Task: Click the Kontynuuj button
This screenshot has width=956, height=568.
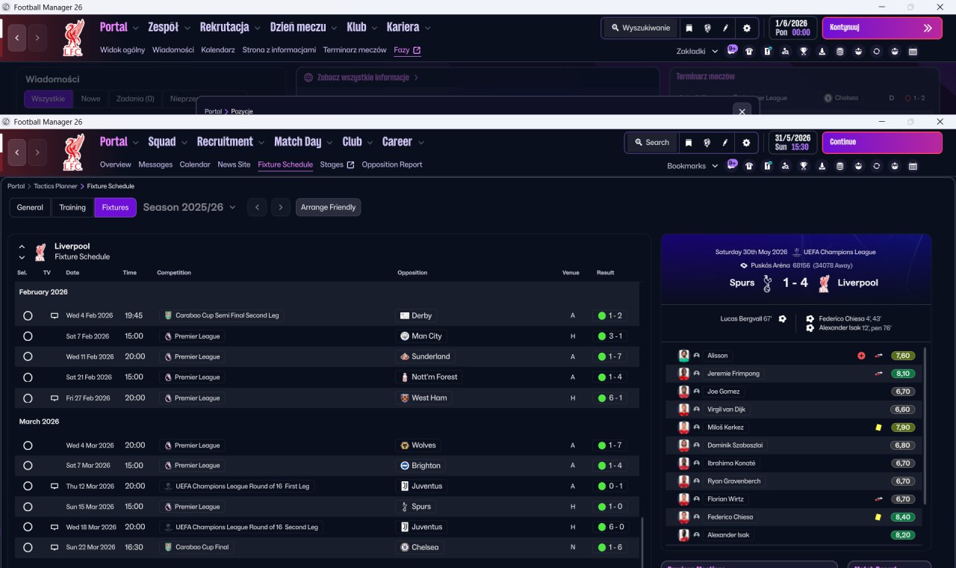Action: point(882,28)
